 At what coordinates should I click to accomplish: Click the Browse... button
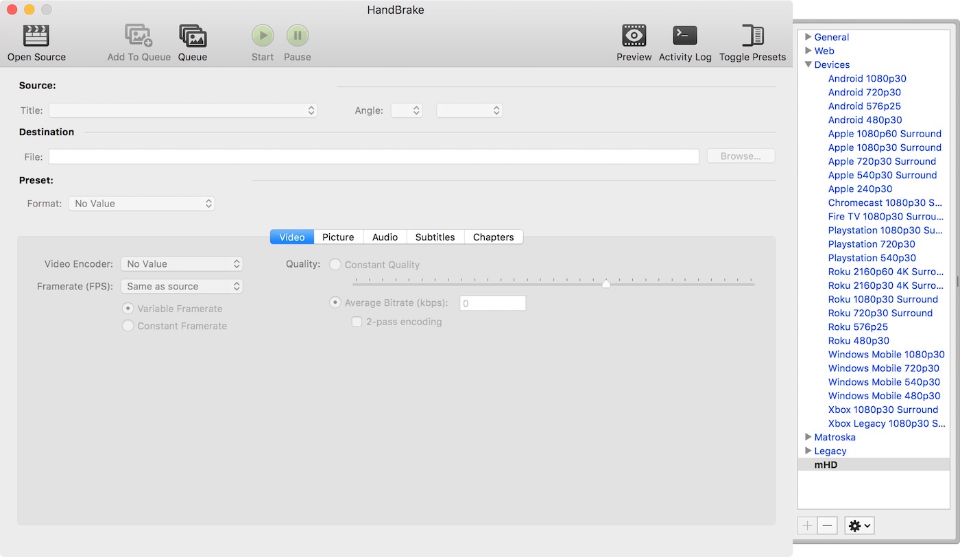[741, 156]
